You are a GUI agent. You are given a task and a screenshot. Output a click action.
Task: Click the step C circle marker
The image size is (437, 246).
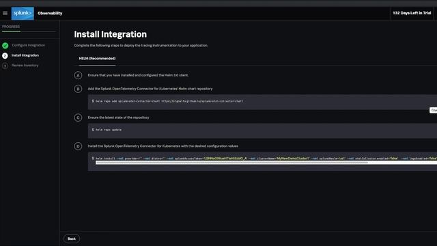(78, 118)
